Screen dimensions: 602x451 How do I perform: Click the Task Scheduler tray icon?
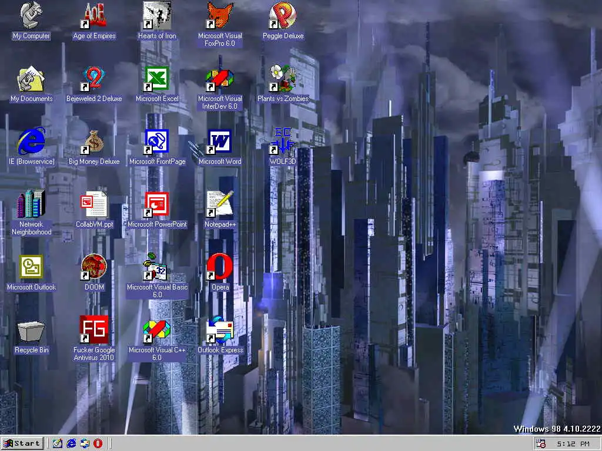[x=541, y=444]
